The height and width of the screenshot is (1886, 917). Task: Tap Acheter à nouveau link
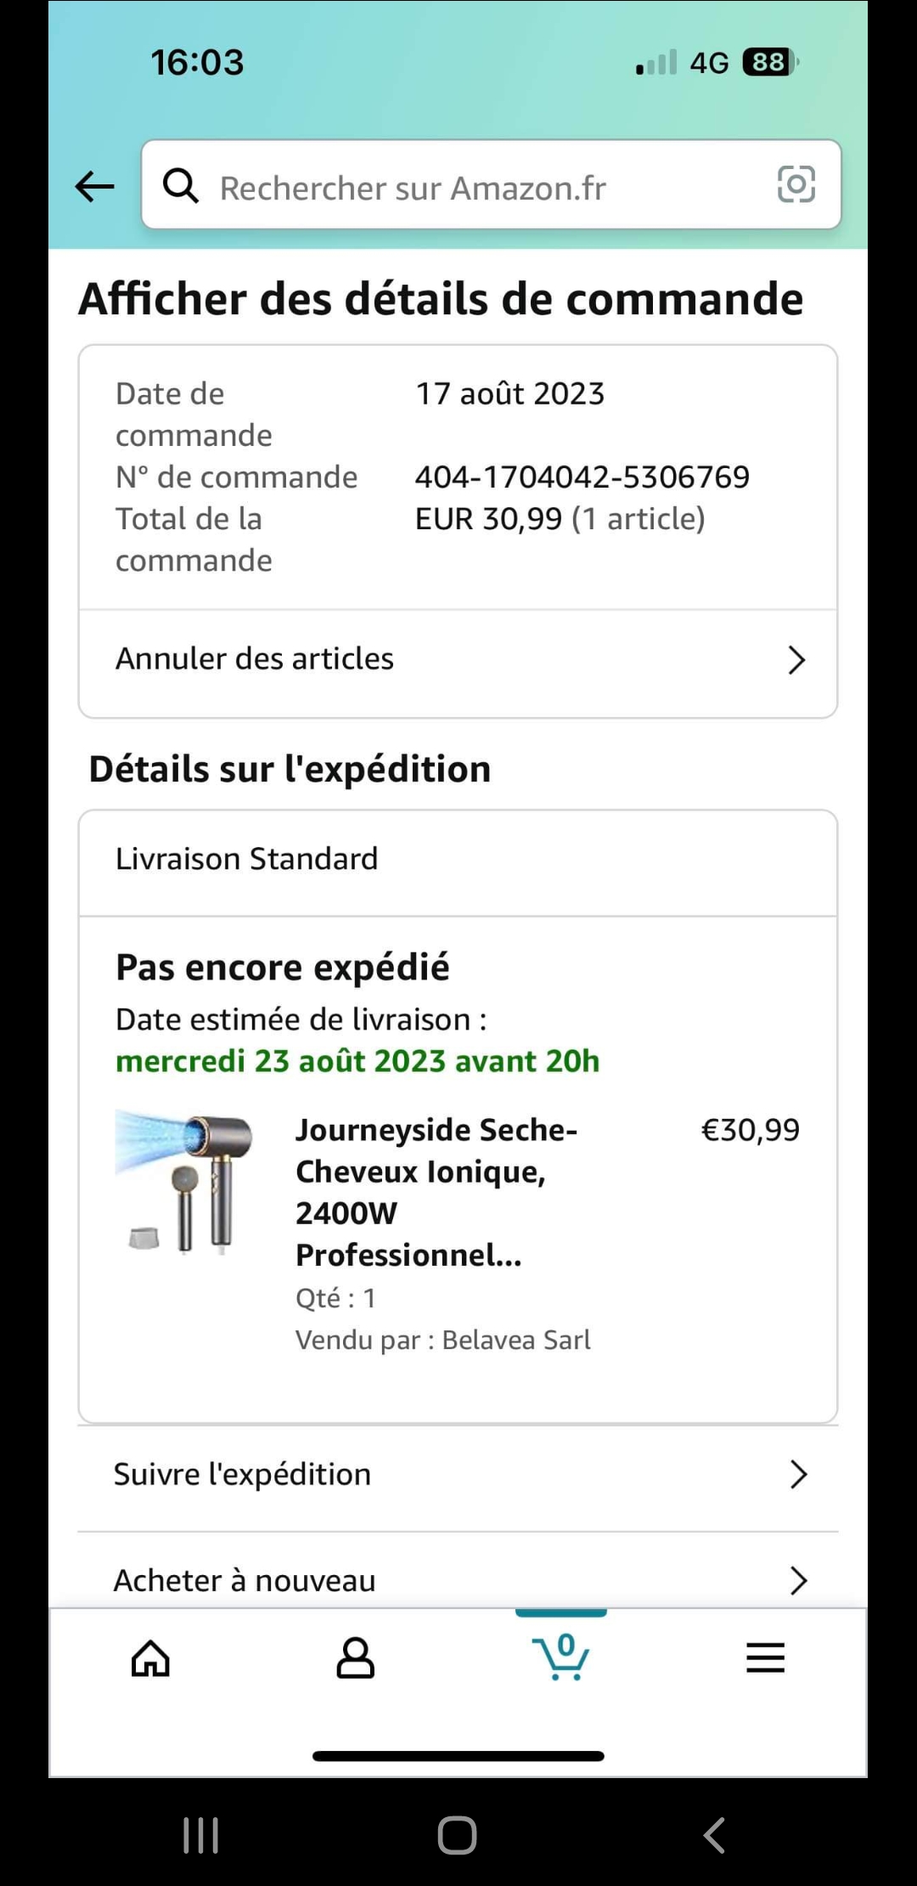pos(245,1580)
